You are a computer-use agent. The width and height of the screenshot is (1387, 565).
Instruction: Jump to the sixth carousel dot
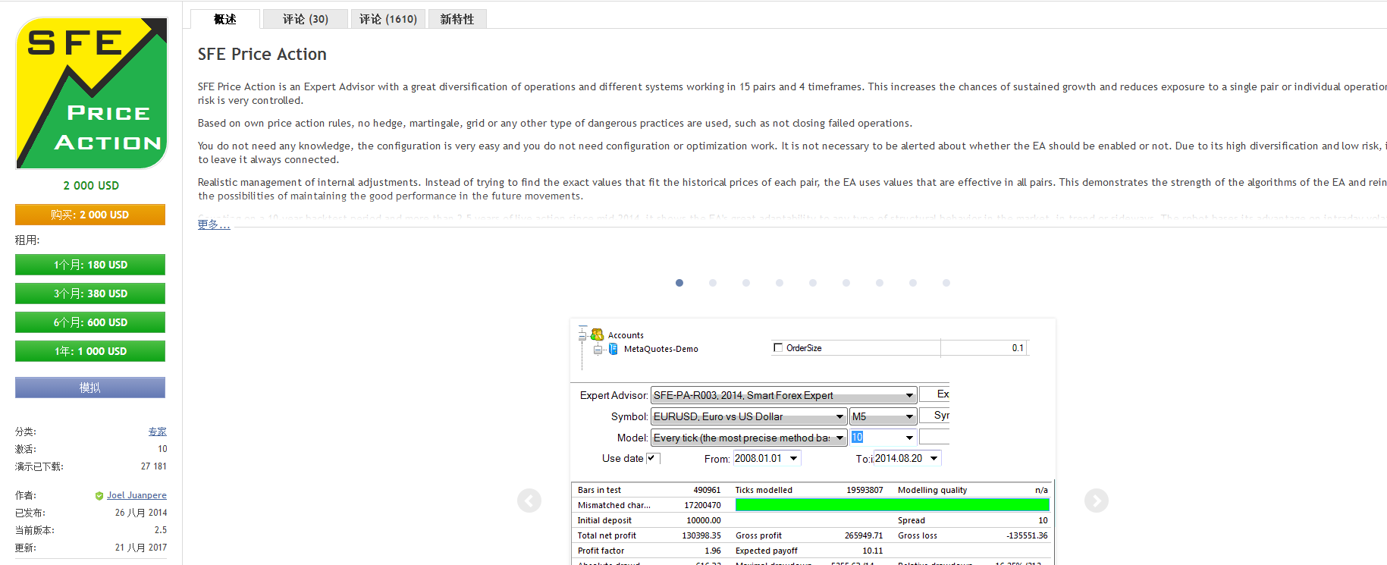[x=846, y=283]
